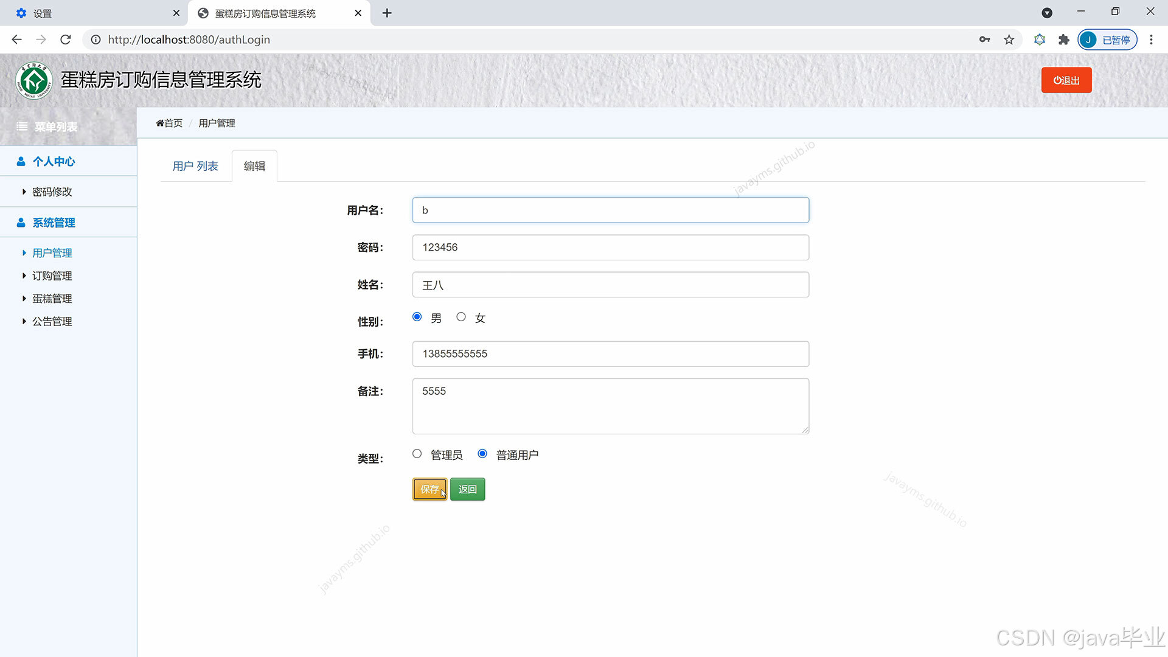Open the 用户 列表 tab
This screenshot has width=1168, height=657.
tap(195, 166)
